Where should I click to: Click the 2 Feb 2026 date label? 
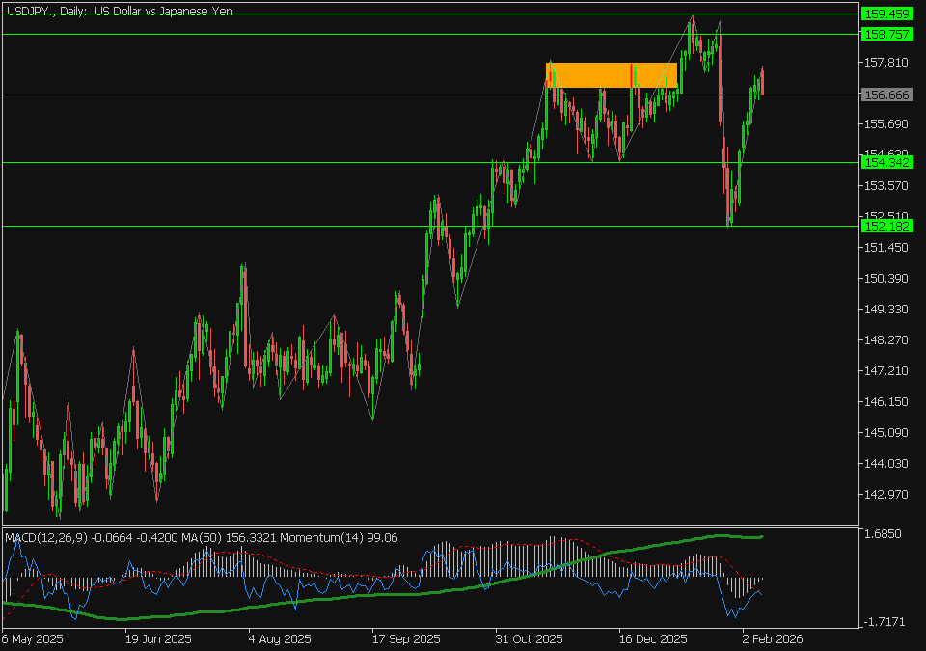point(772,638)
